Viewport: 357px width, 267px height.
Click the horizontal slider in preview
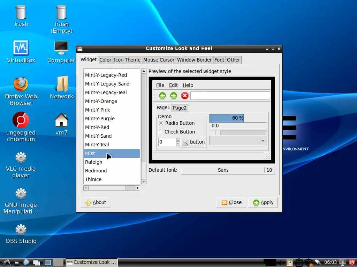[238, 132]
